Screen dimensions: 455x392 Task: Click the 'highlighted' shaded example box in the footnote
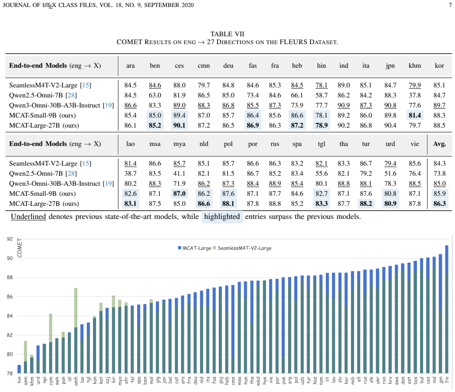(222, 217)
